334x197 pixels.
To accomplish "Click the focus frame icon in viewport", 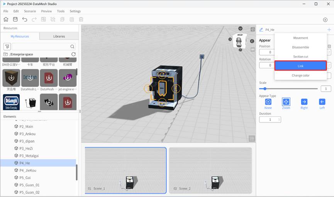I will click(253, 29).
